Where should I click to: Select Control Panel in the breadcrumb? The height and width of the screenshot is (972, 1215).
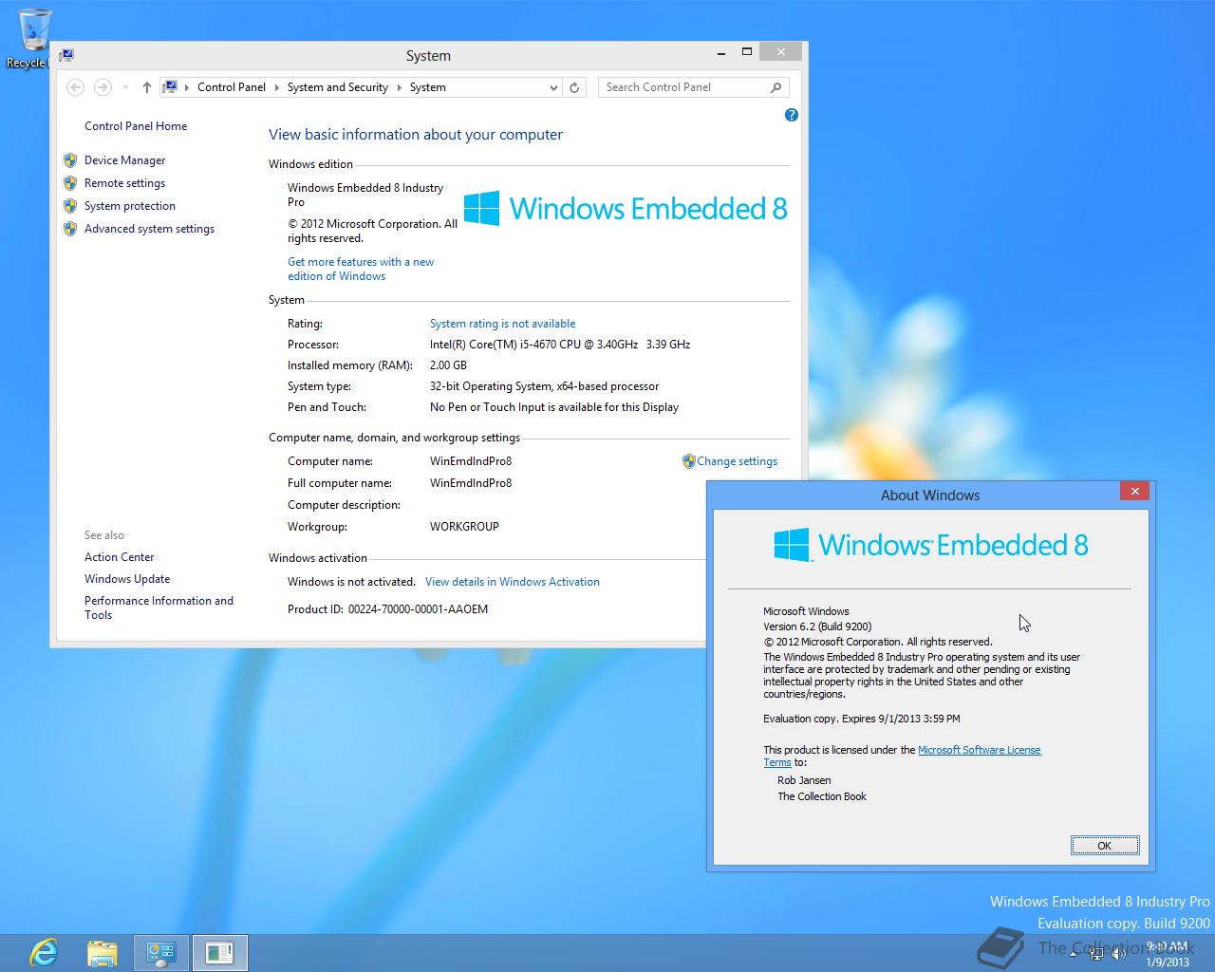coord(232,87)
